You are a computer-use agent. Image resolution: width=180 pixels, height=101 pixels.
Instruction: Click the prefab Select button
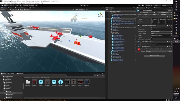[154, 15]
